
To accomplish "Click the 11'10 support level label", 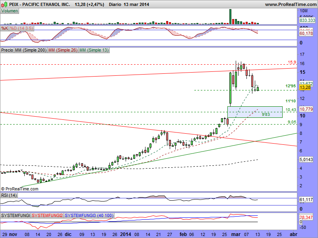I will pyautogui.click(x=291, y=101).
